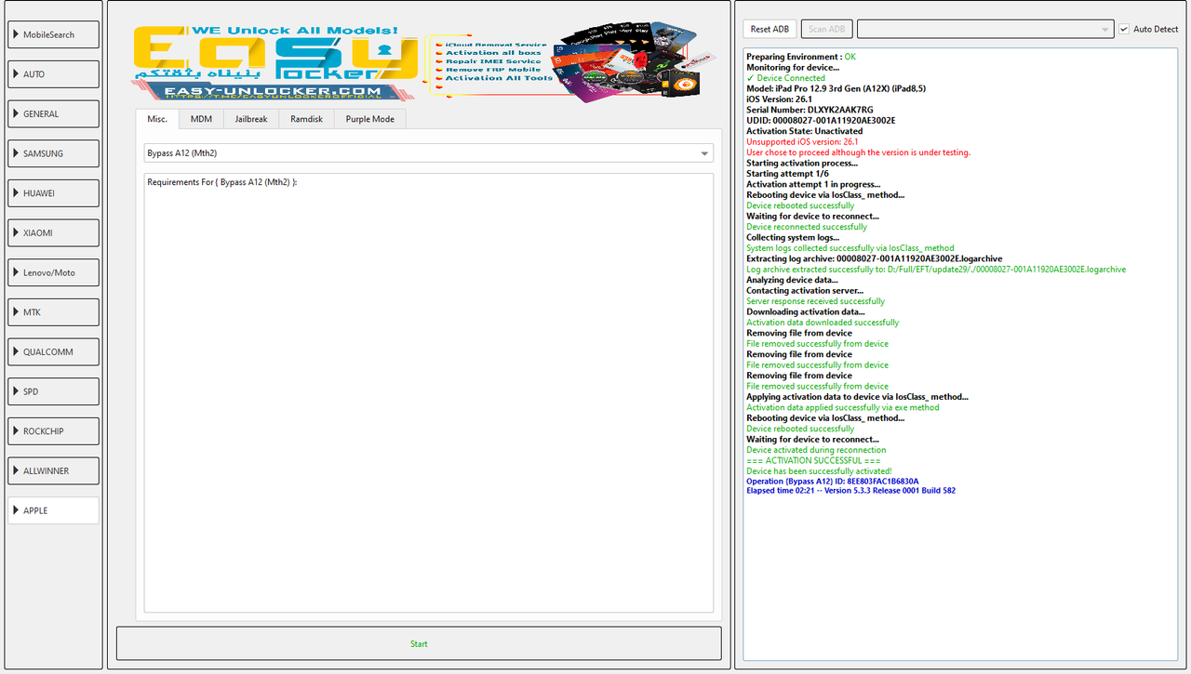Open the ADB device dropdown
The width and height of the screenshot is (1191, 674).
coord(985,29)
